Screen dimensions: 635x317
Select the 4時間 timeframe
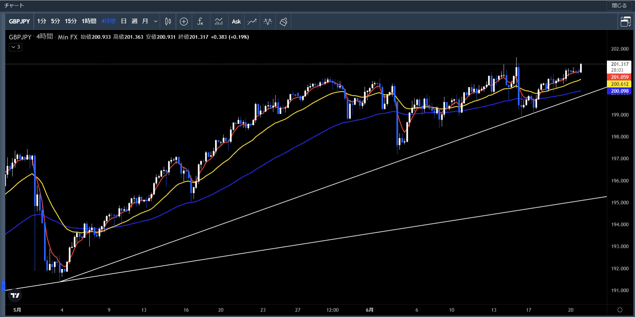[108, 21]
